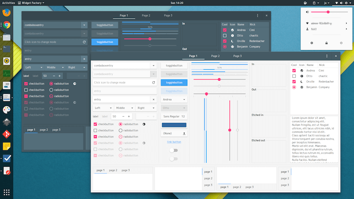Screen dimensions: 354x199
Task: Click the volume speaker icon in system menu
Action: (x=307, y=12)
